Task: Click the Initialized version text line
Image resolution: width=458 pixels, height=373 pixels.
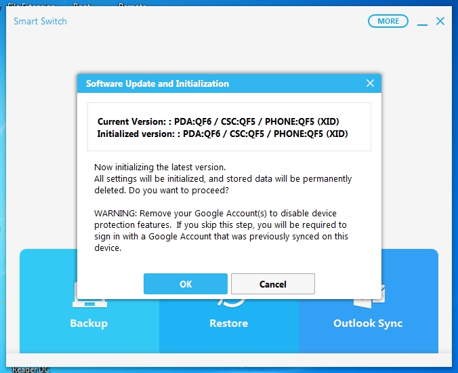Action: (x=223, y=134)
